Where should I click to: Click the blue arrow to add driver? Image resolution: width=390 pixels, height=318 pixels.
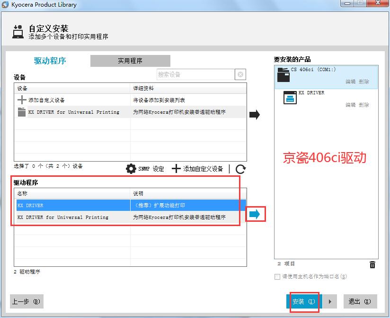[x=255, y=214]
